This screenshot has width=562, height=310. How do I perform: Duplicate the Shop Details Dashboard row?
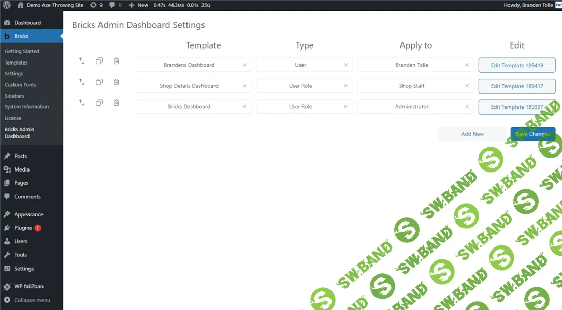99,82
